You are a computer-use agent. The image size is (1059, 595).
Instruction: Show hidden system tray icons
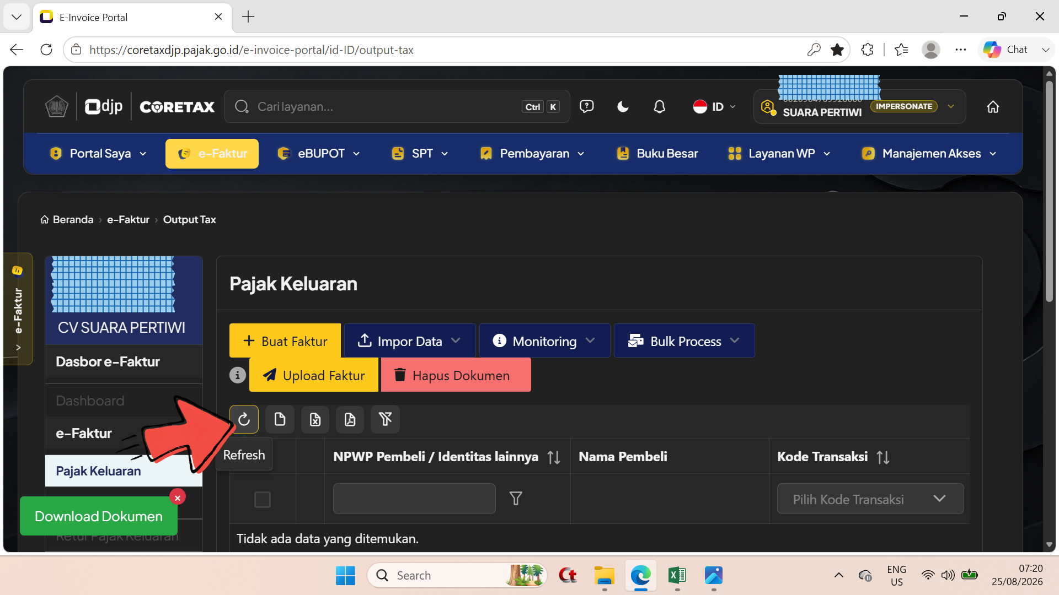point(839,575)
